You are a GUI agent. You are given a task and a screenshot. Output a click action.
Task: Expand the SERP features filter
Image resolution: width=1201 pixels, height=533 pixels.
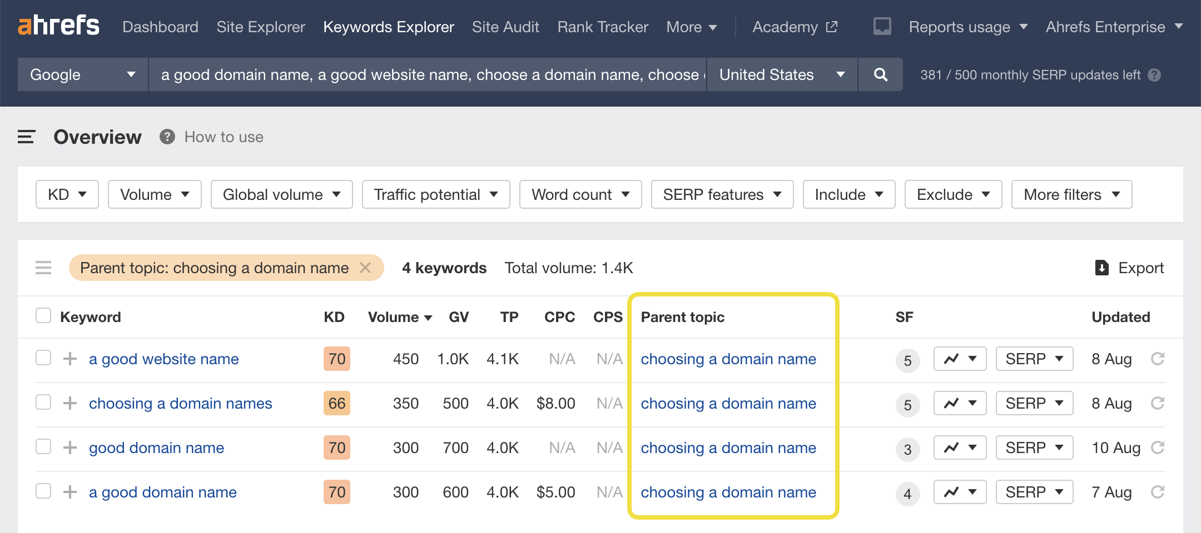coord(722,194)
